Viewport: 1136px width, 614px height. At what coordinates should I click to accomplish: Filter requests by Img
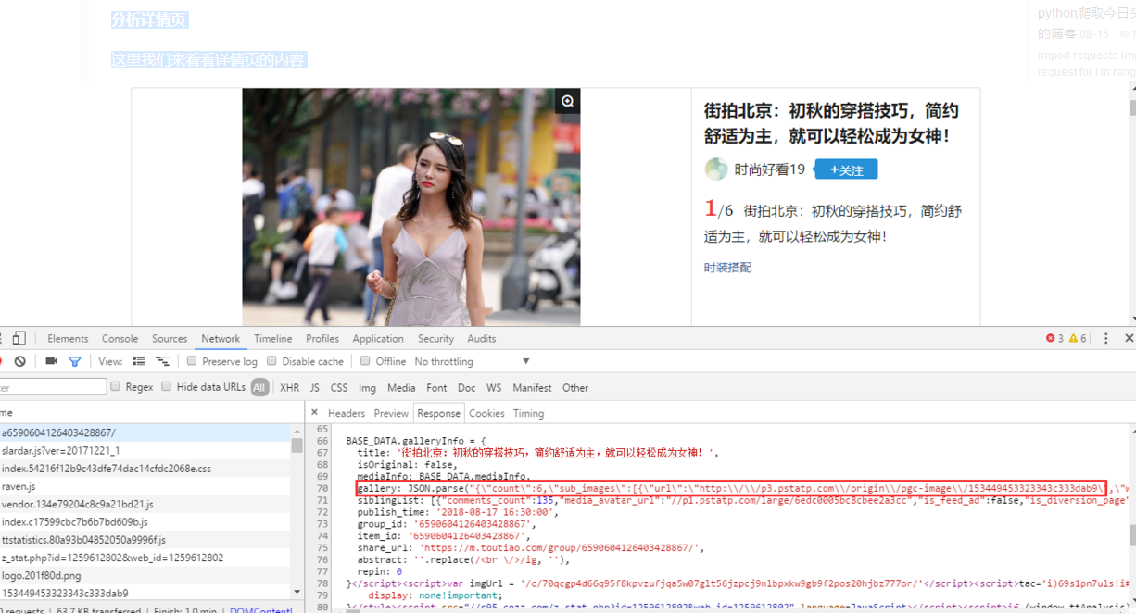(x=368, y=387)
